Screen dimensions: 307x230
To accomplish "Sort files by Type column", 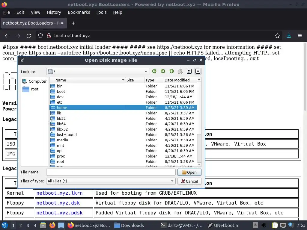I will click(x=154, y=80).
